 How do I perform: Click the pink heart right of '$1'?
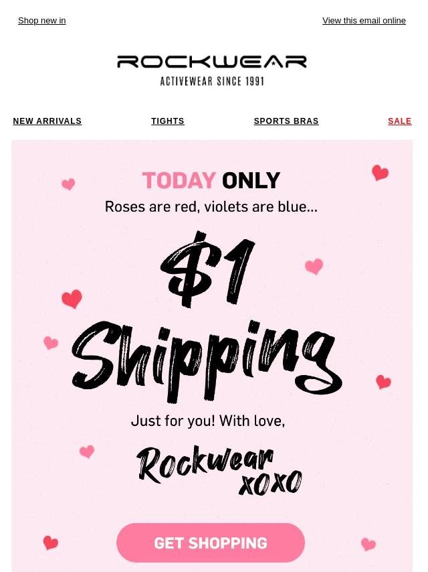pyautogui.click(x=314, y=267)
